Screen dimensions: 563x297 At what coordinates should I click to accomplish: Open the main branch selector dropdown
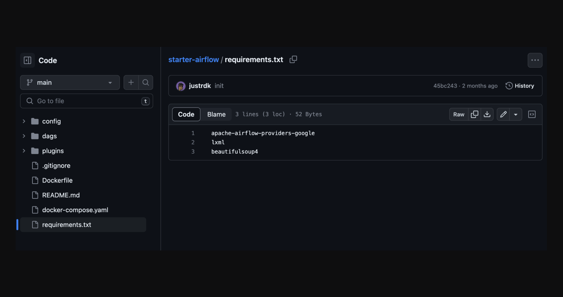tap(70, 82)
